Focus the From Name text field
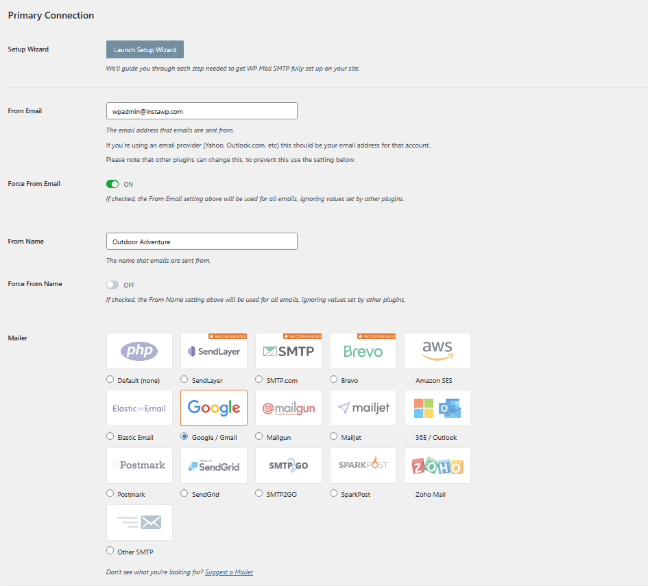 pyautogui.click(x=202, y=242)
